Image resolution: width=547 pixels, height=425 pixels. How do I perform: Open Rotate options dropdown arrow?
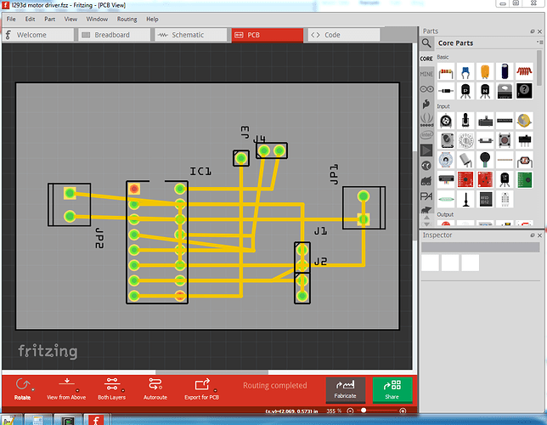pos(33,390)
